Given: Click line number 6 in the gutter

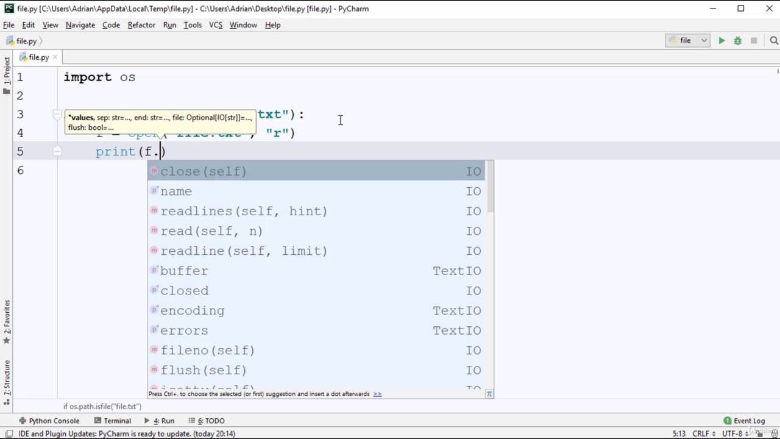Looking at the screenshot, I should pyautogui.click(x=20, y=170).
